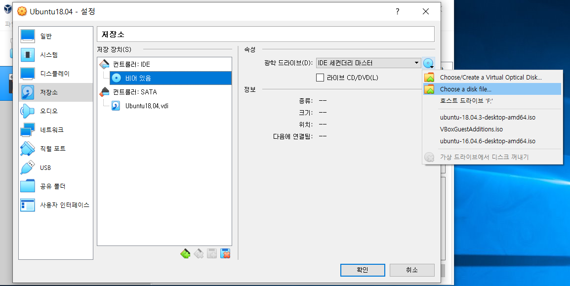Pick ubuntu-16.04.6-desktop-amd64.iso from the menu
The width and height of the screenshot is (570, 286).
click(492, 141)
